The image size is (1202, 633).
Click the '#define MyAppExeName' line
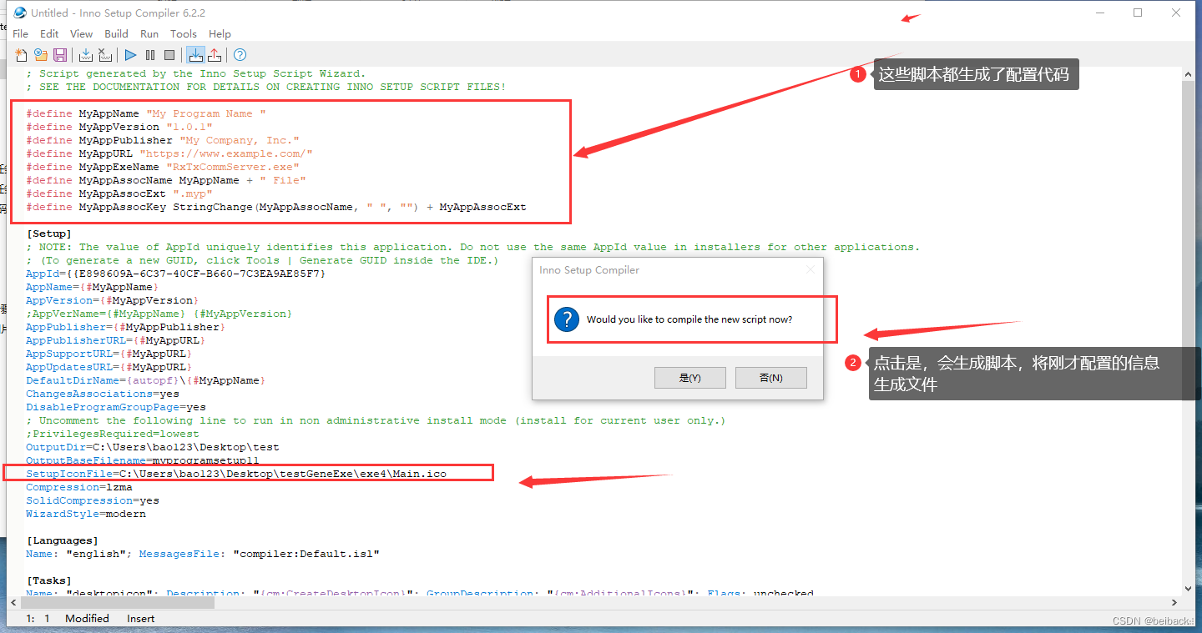[163, 167]
